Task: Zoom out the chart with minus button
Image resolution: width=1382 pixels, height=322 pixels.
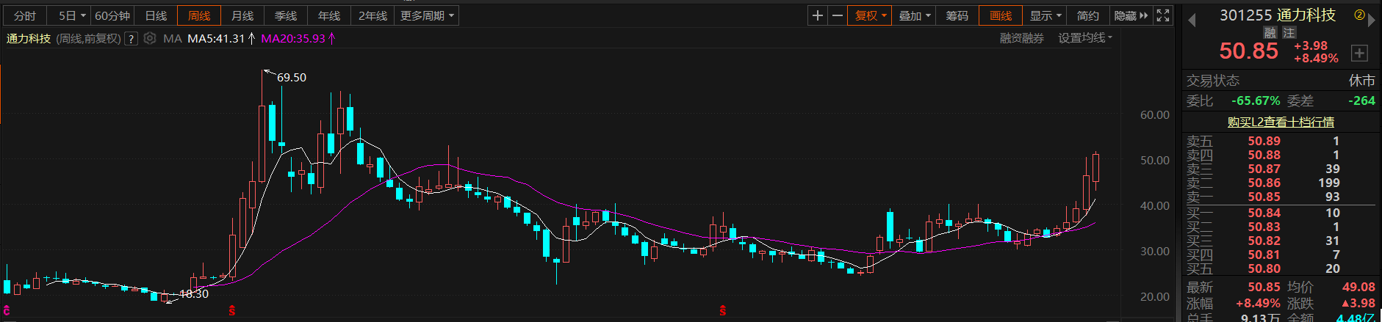Action: tap(838, 15)
